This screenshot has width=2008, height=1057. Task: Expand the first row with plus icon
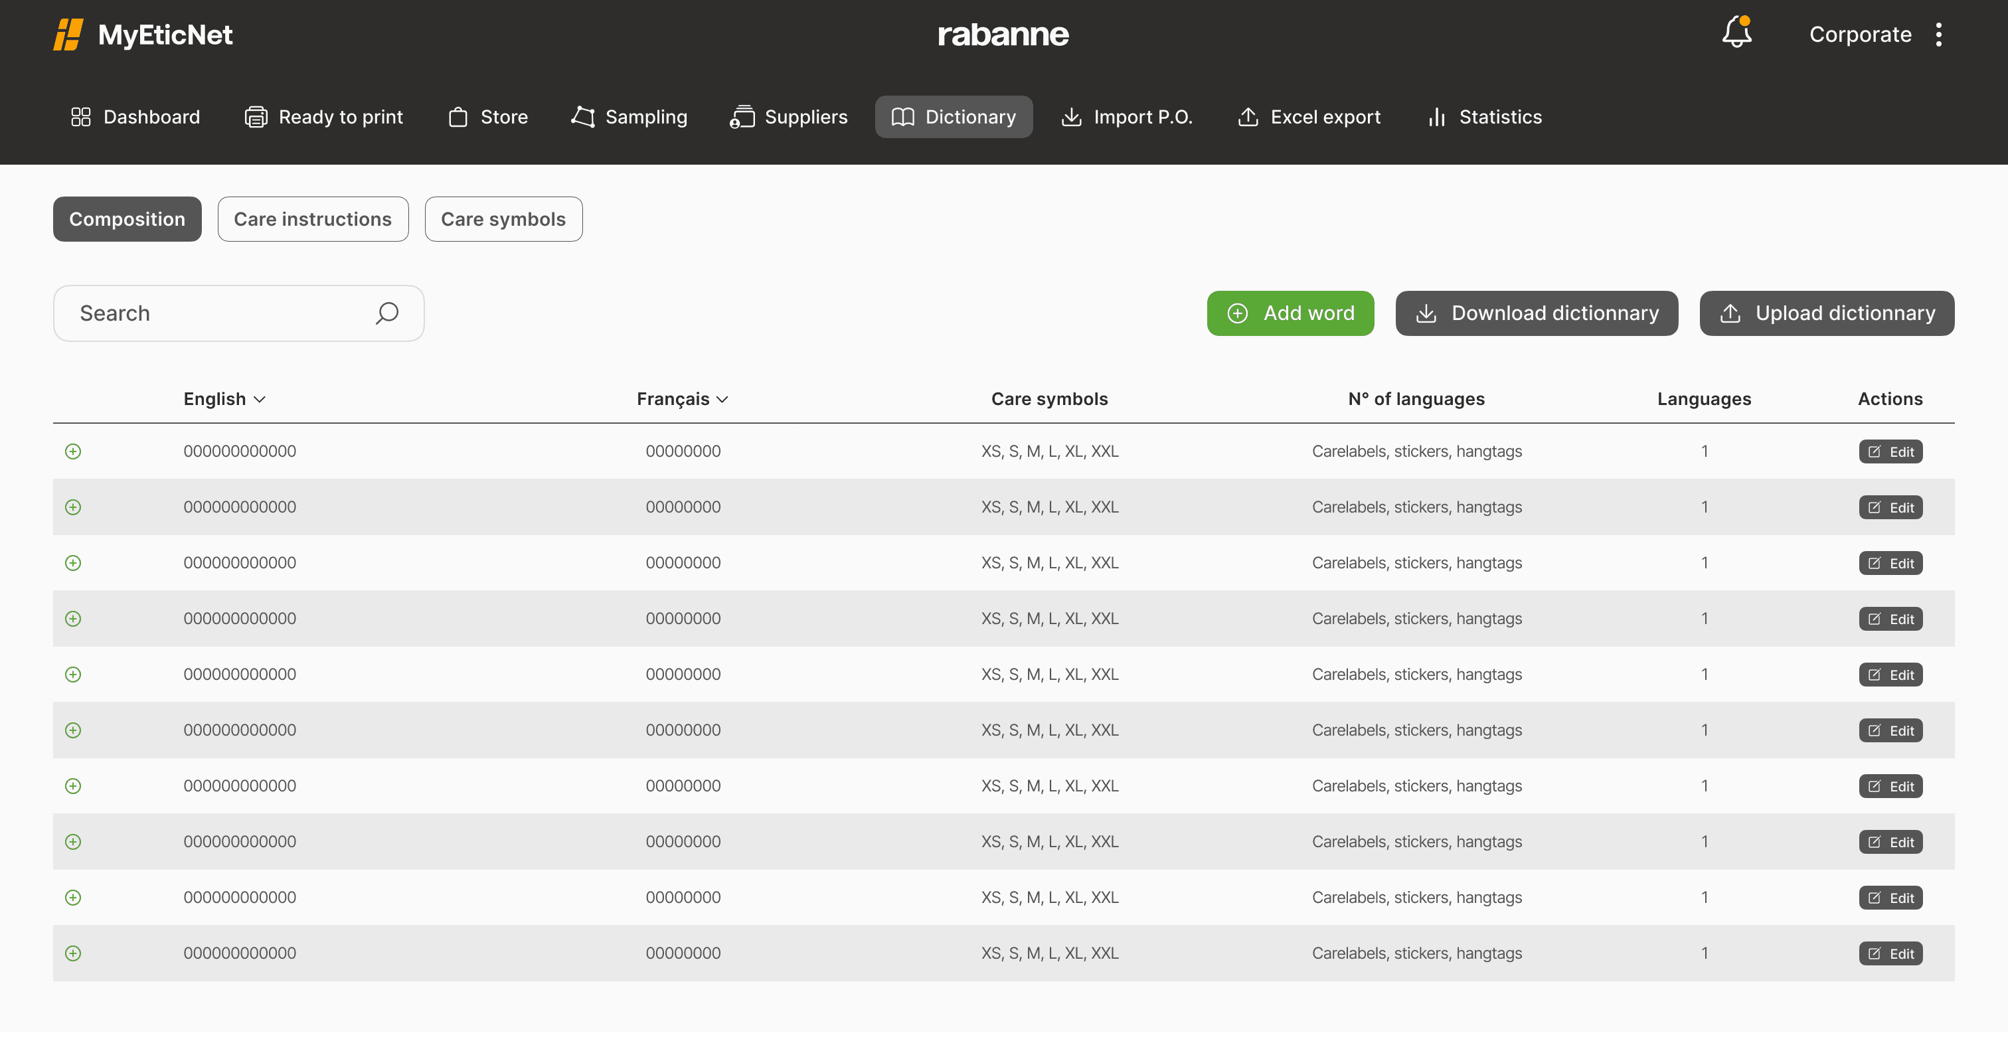click(x=73, y=451)
